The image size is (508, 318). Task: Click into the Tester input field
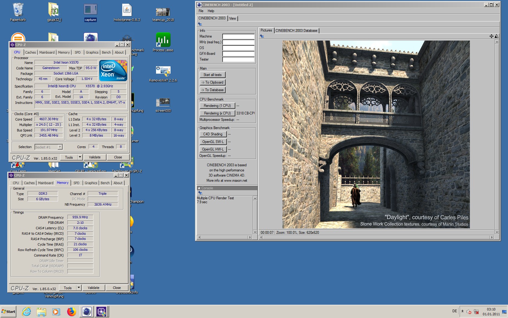(x=239, y=59)
